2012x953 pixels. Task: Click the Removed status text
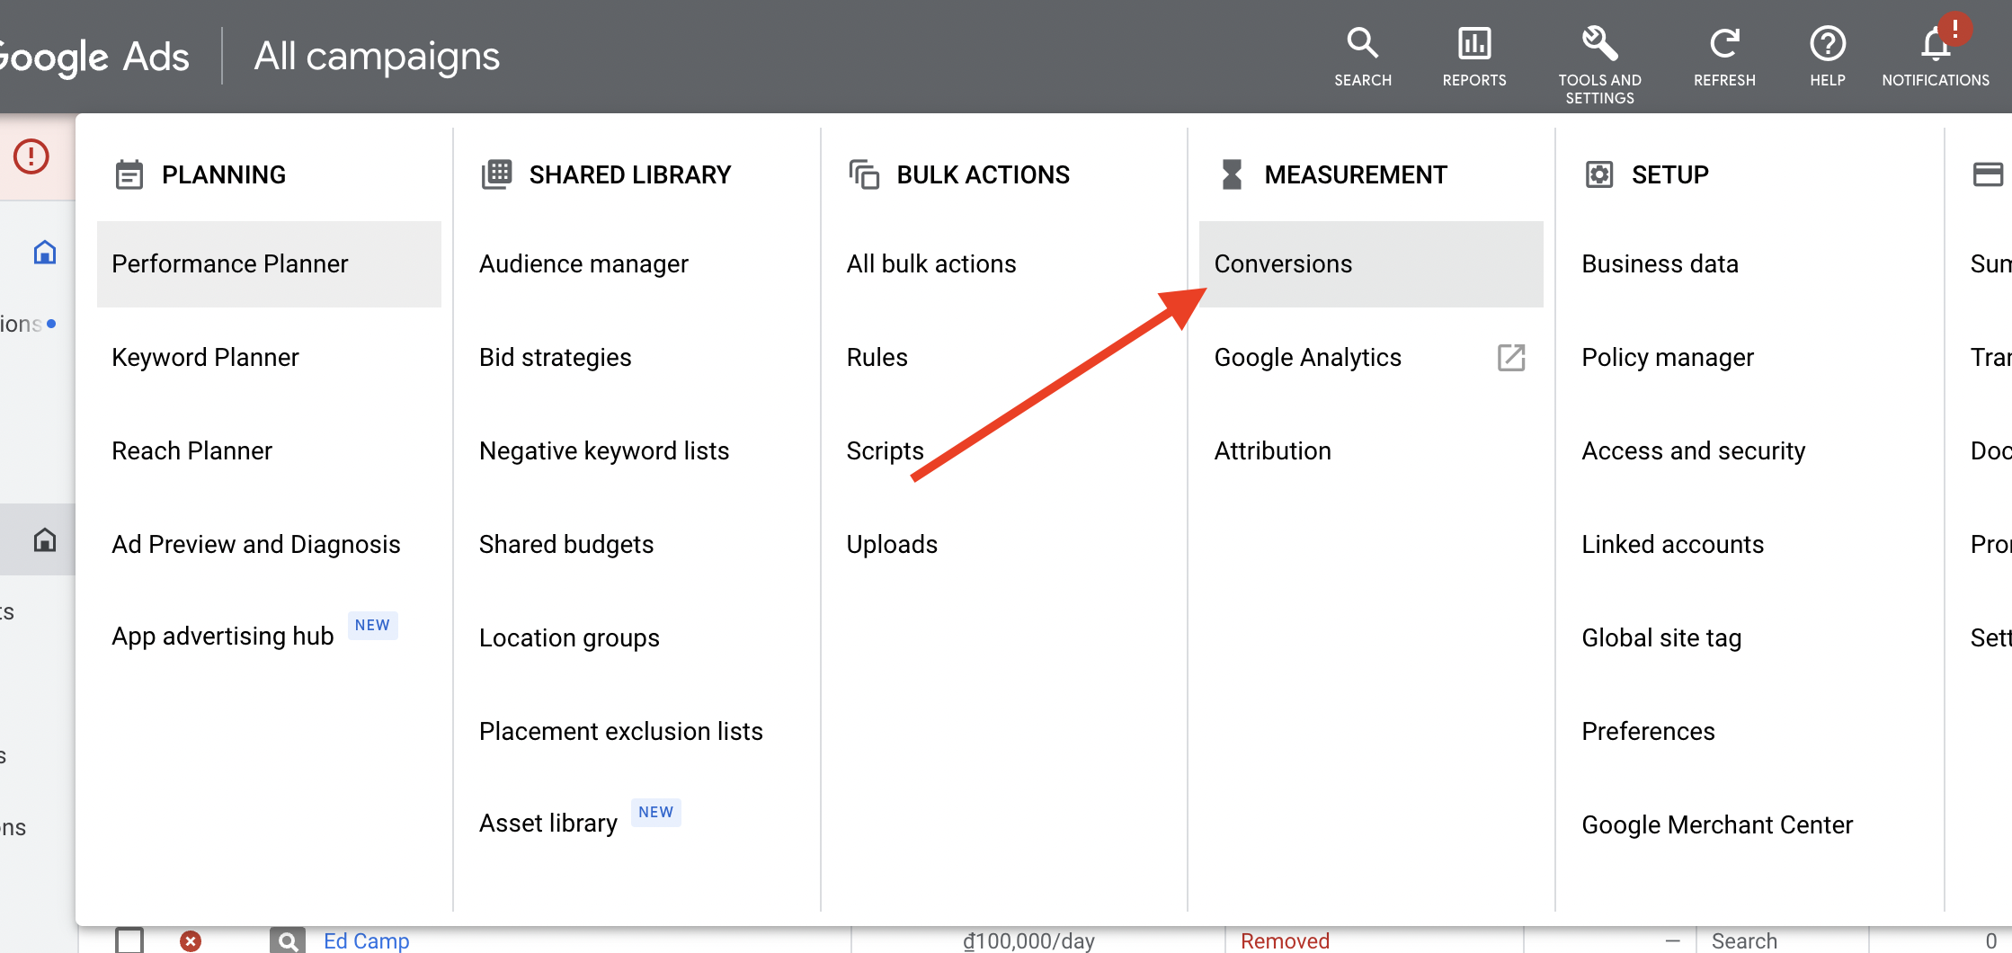click(1285, 941)
